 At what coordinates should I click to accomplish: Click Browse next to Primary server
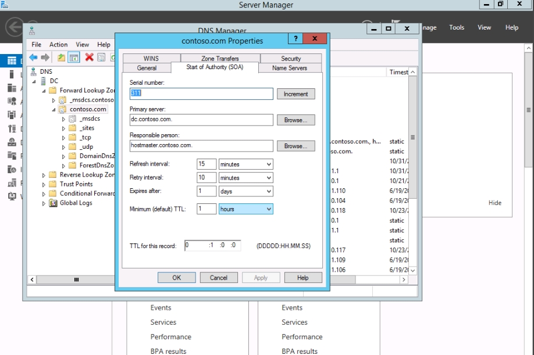[x=296, y=120]
